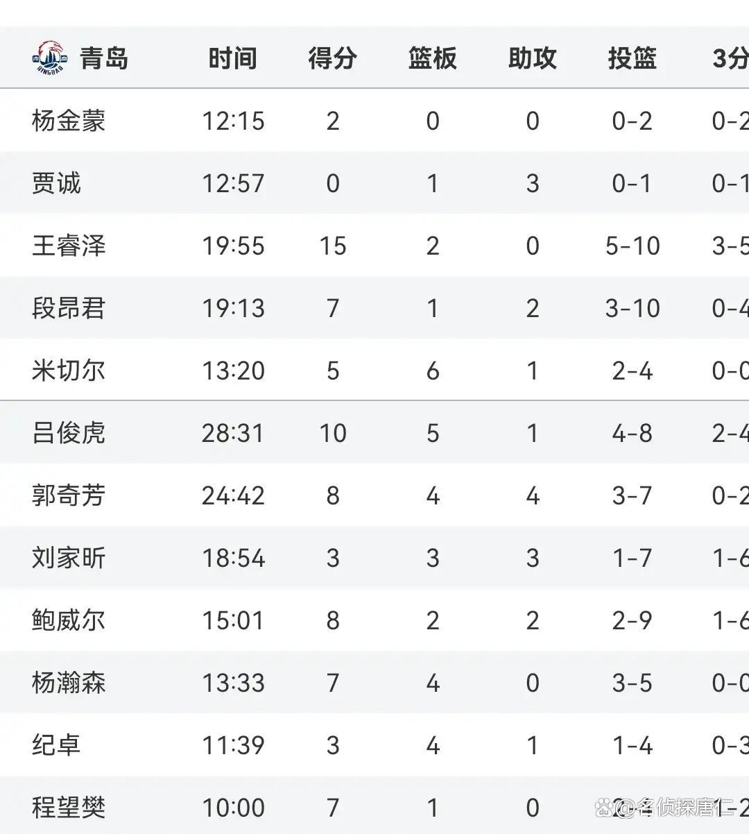Tap on player 纪卓

[56, 745]
